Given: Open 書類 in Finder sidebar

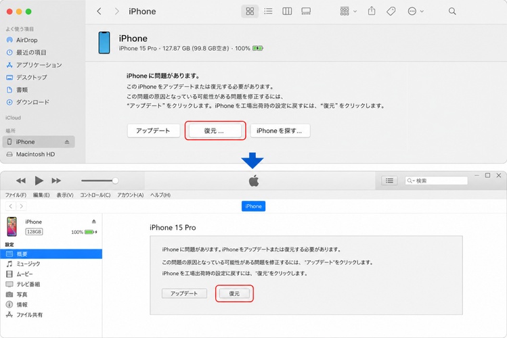Looking at the screenshot, I should pyautogui.click(x=17, y=90).
